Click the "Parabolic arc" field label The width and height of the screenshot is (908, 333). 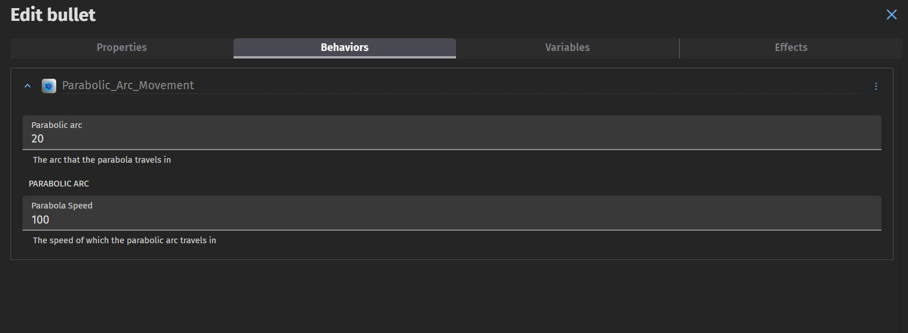pyautogui.click(x=57, y=125)
